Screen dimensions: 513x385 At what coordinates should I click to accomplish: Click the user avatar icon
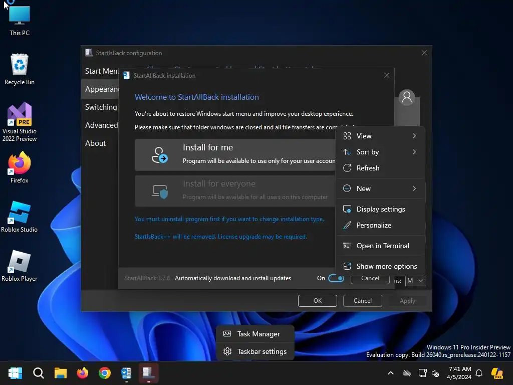(407, 97)
